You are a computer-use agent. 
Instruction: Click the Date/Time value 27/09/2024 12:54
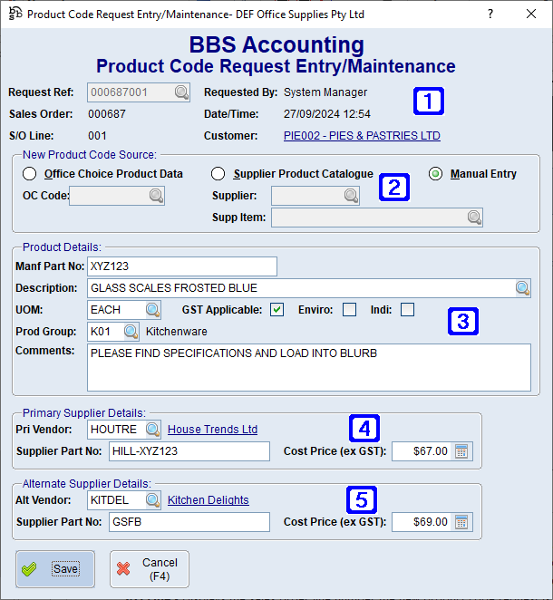(327, 114)
